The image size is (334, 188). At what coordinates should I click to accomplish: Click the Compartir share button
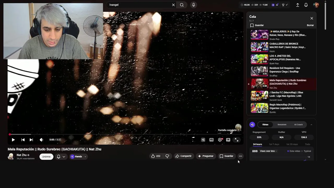pyautogui.click(x=184, y=156)
